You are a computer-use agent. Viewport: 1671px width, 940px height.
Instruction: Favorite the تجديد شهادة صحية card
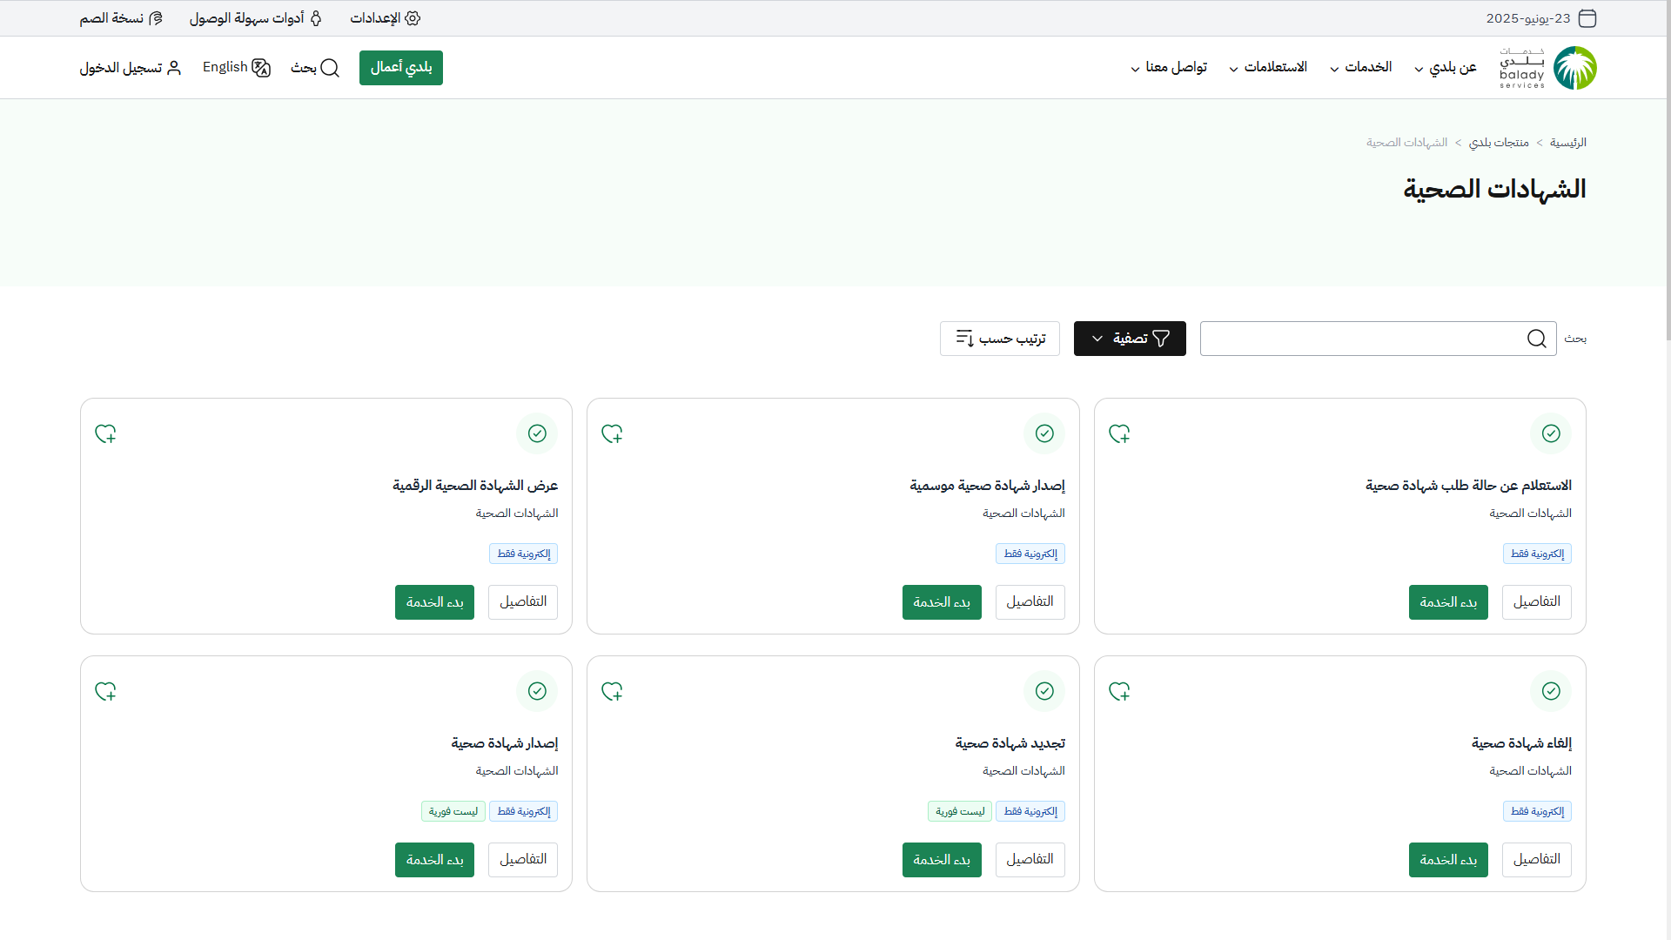click(x=612, y=692)
